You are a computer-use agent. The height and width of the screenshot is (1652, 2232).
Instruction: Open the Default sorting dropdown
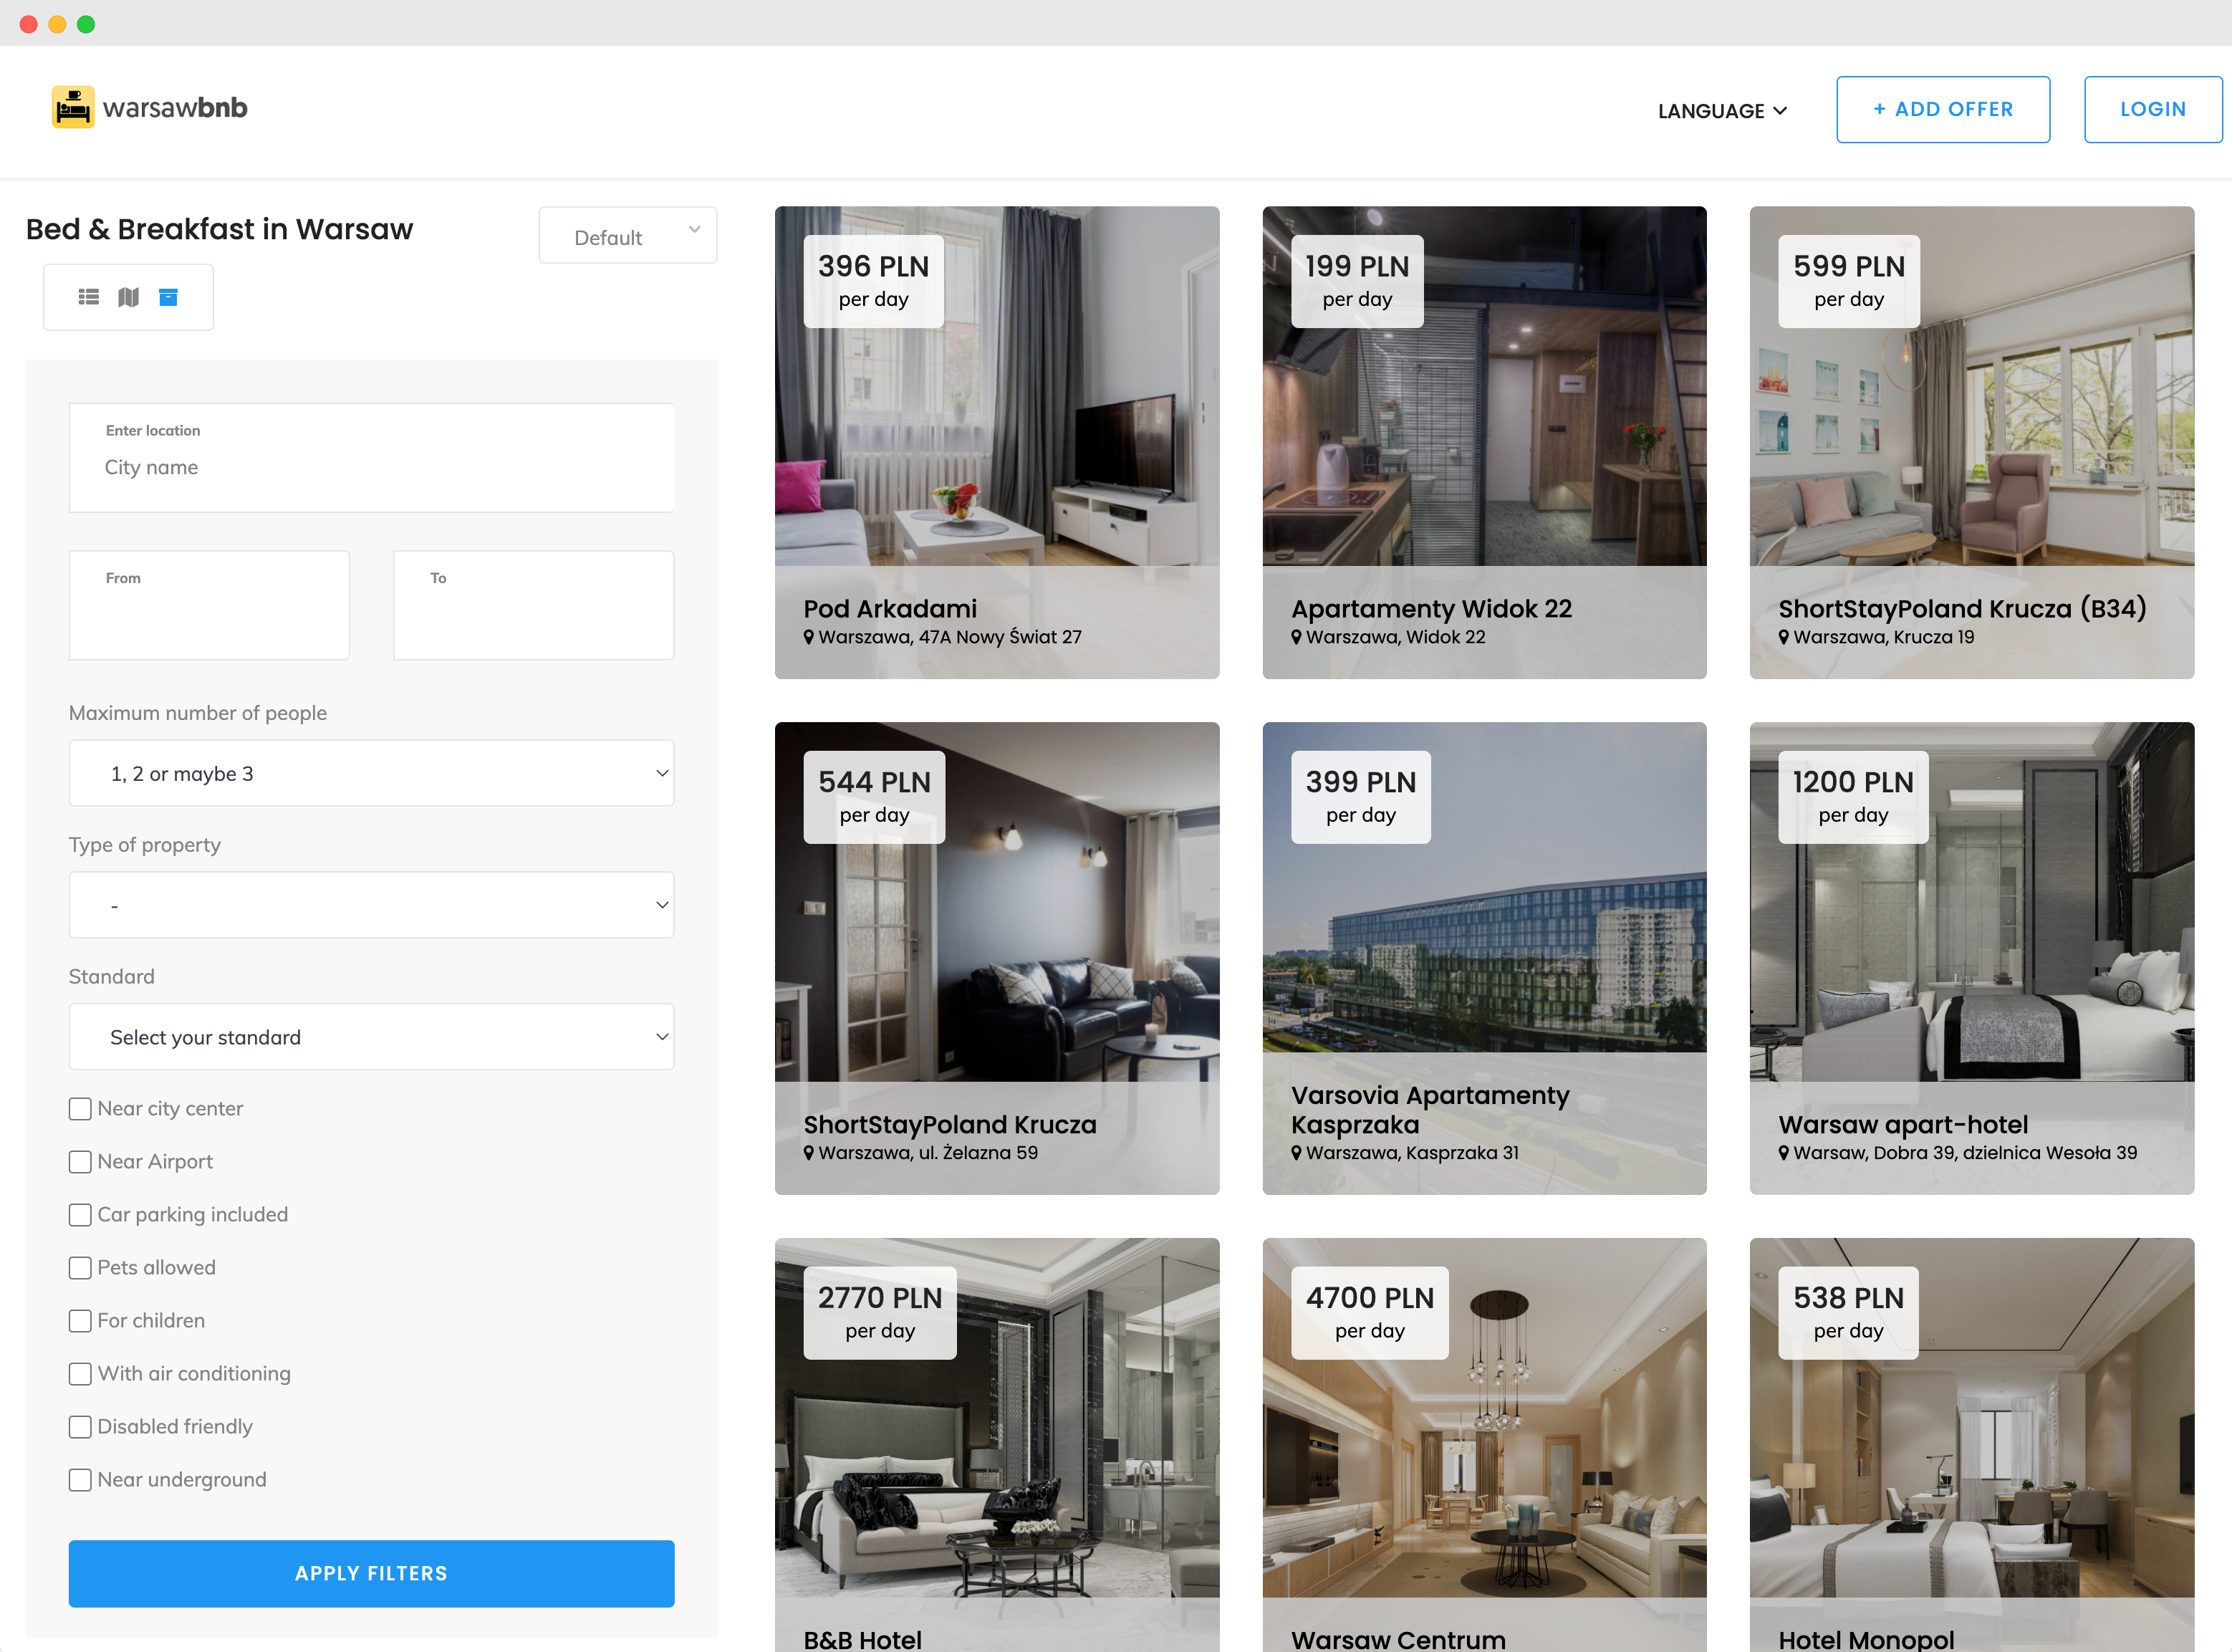pyautogui.click(x=627, y=236)
